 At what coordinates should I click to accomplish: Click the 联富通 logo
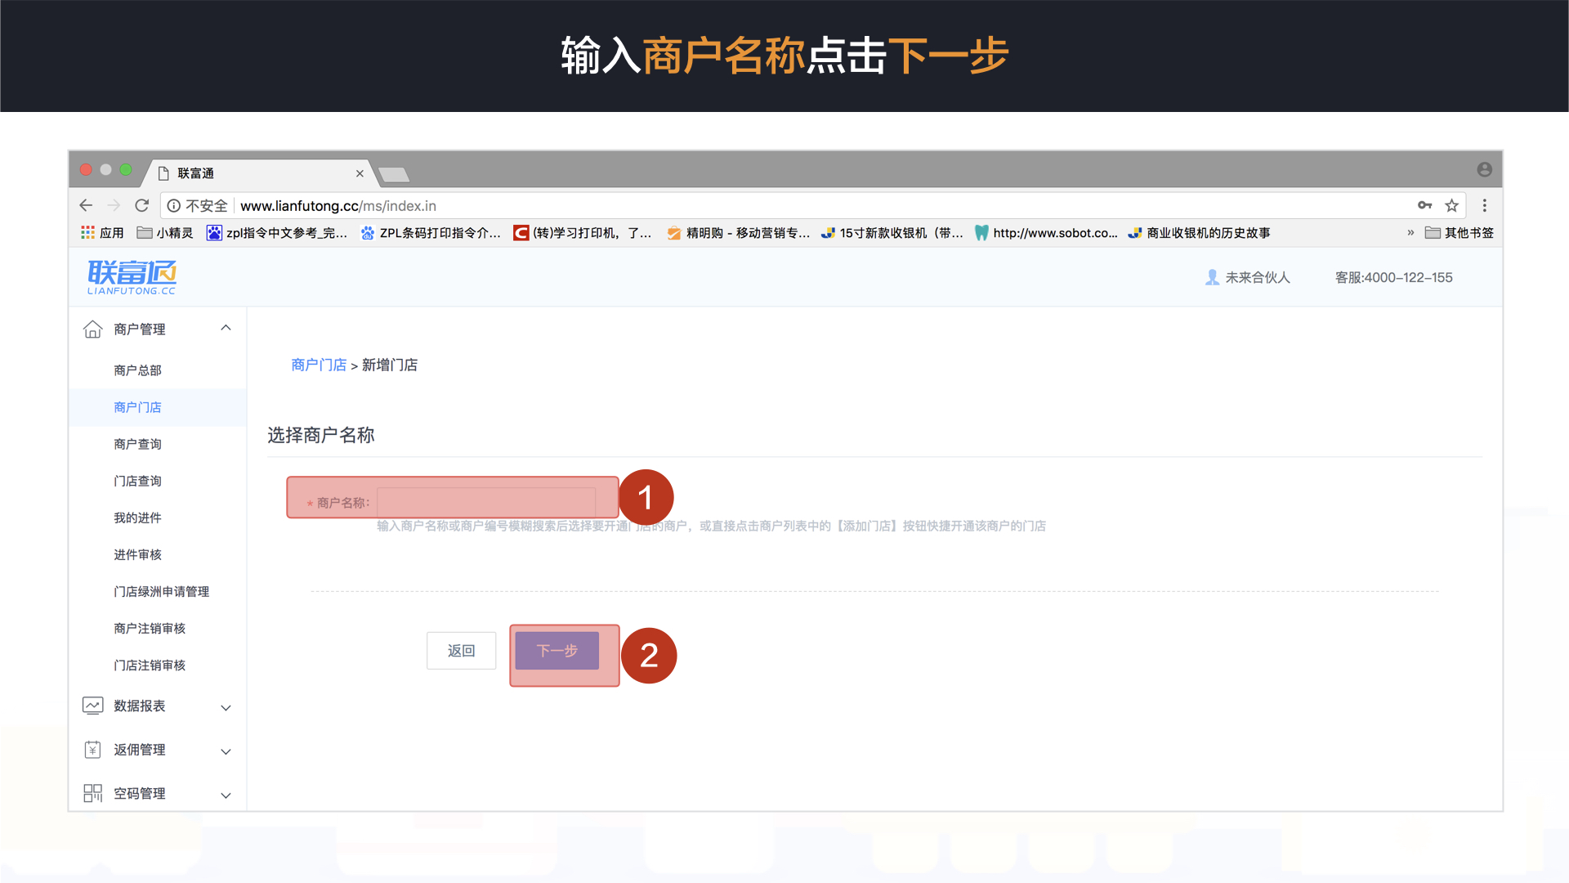click(x=132, y=277)
